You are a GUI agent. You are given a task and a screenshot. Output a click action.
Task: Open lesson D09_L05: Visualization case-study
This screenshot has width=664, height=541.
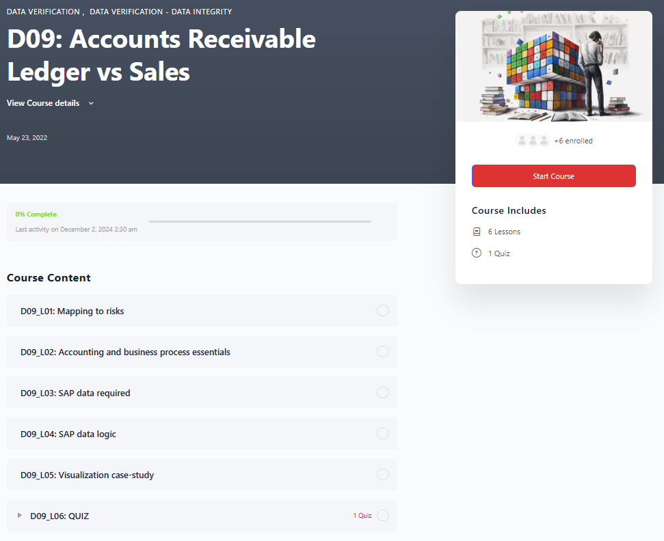click(x=87, y=475)
